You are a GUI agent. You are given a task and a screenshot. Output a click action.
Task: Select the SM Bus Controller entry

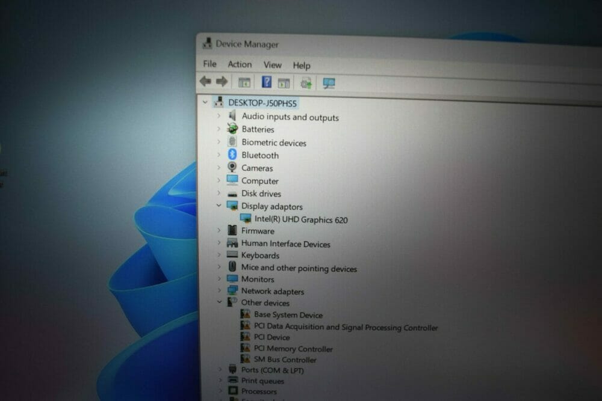[x=285, y=360]
